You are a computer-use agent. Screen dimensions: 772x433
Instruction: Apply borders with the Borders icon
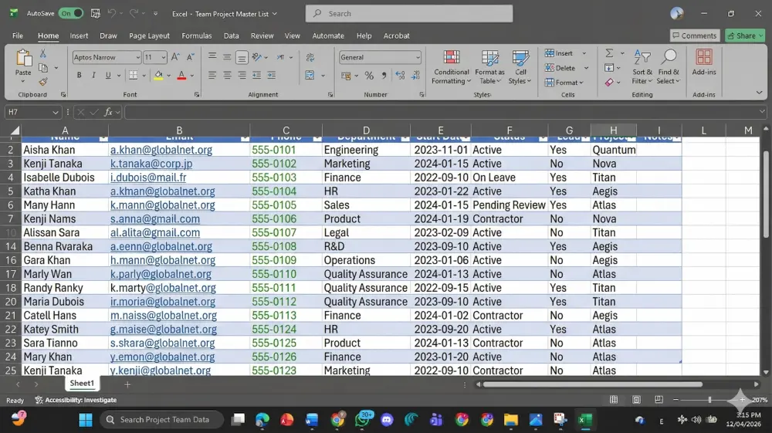(133, 76)
